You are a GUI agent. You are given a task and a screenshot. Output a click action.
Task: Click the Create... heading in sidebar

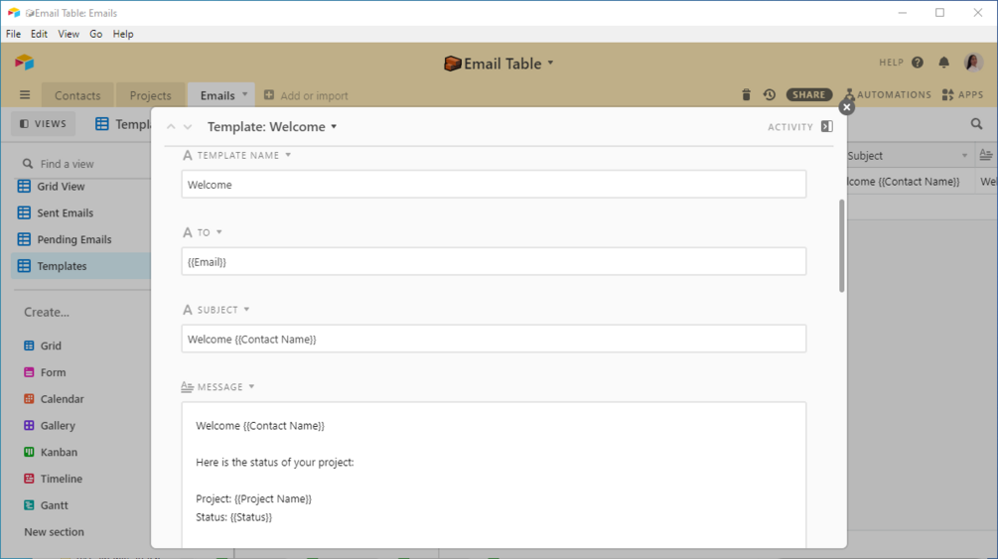tap(47, 312)
